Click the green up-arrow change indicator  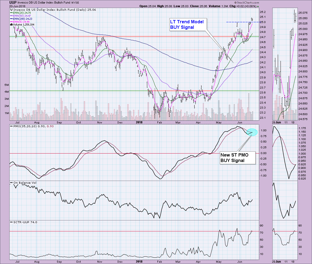258,6
